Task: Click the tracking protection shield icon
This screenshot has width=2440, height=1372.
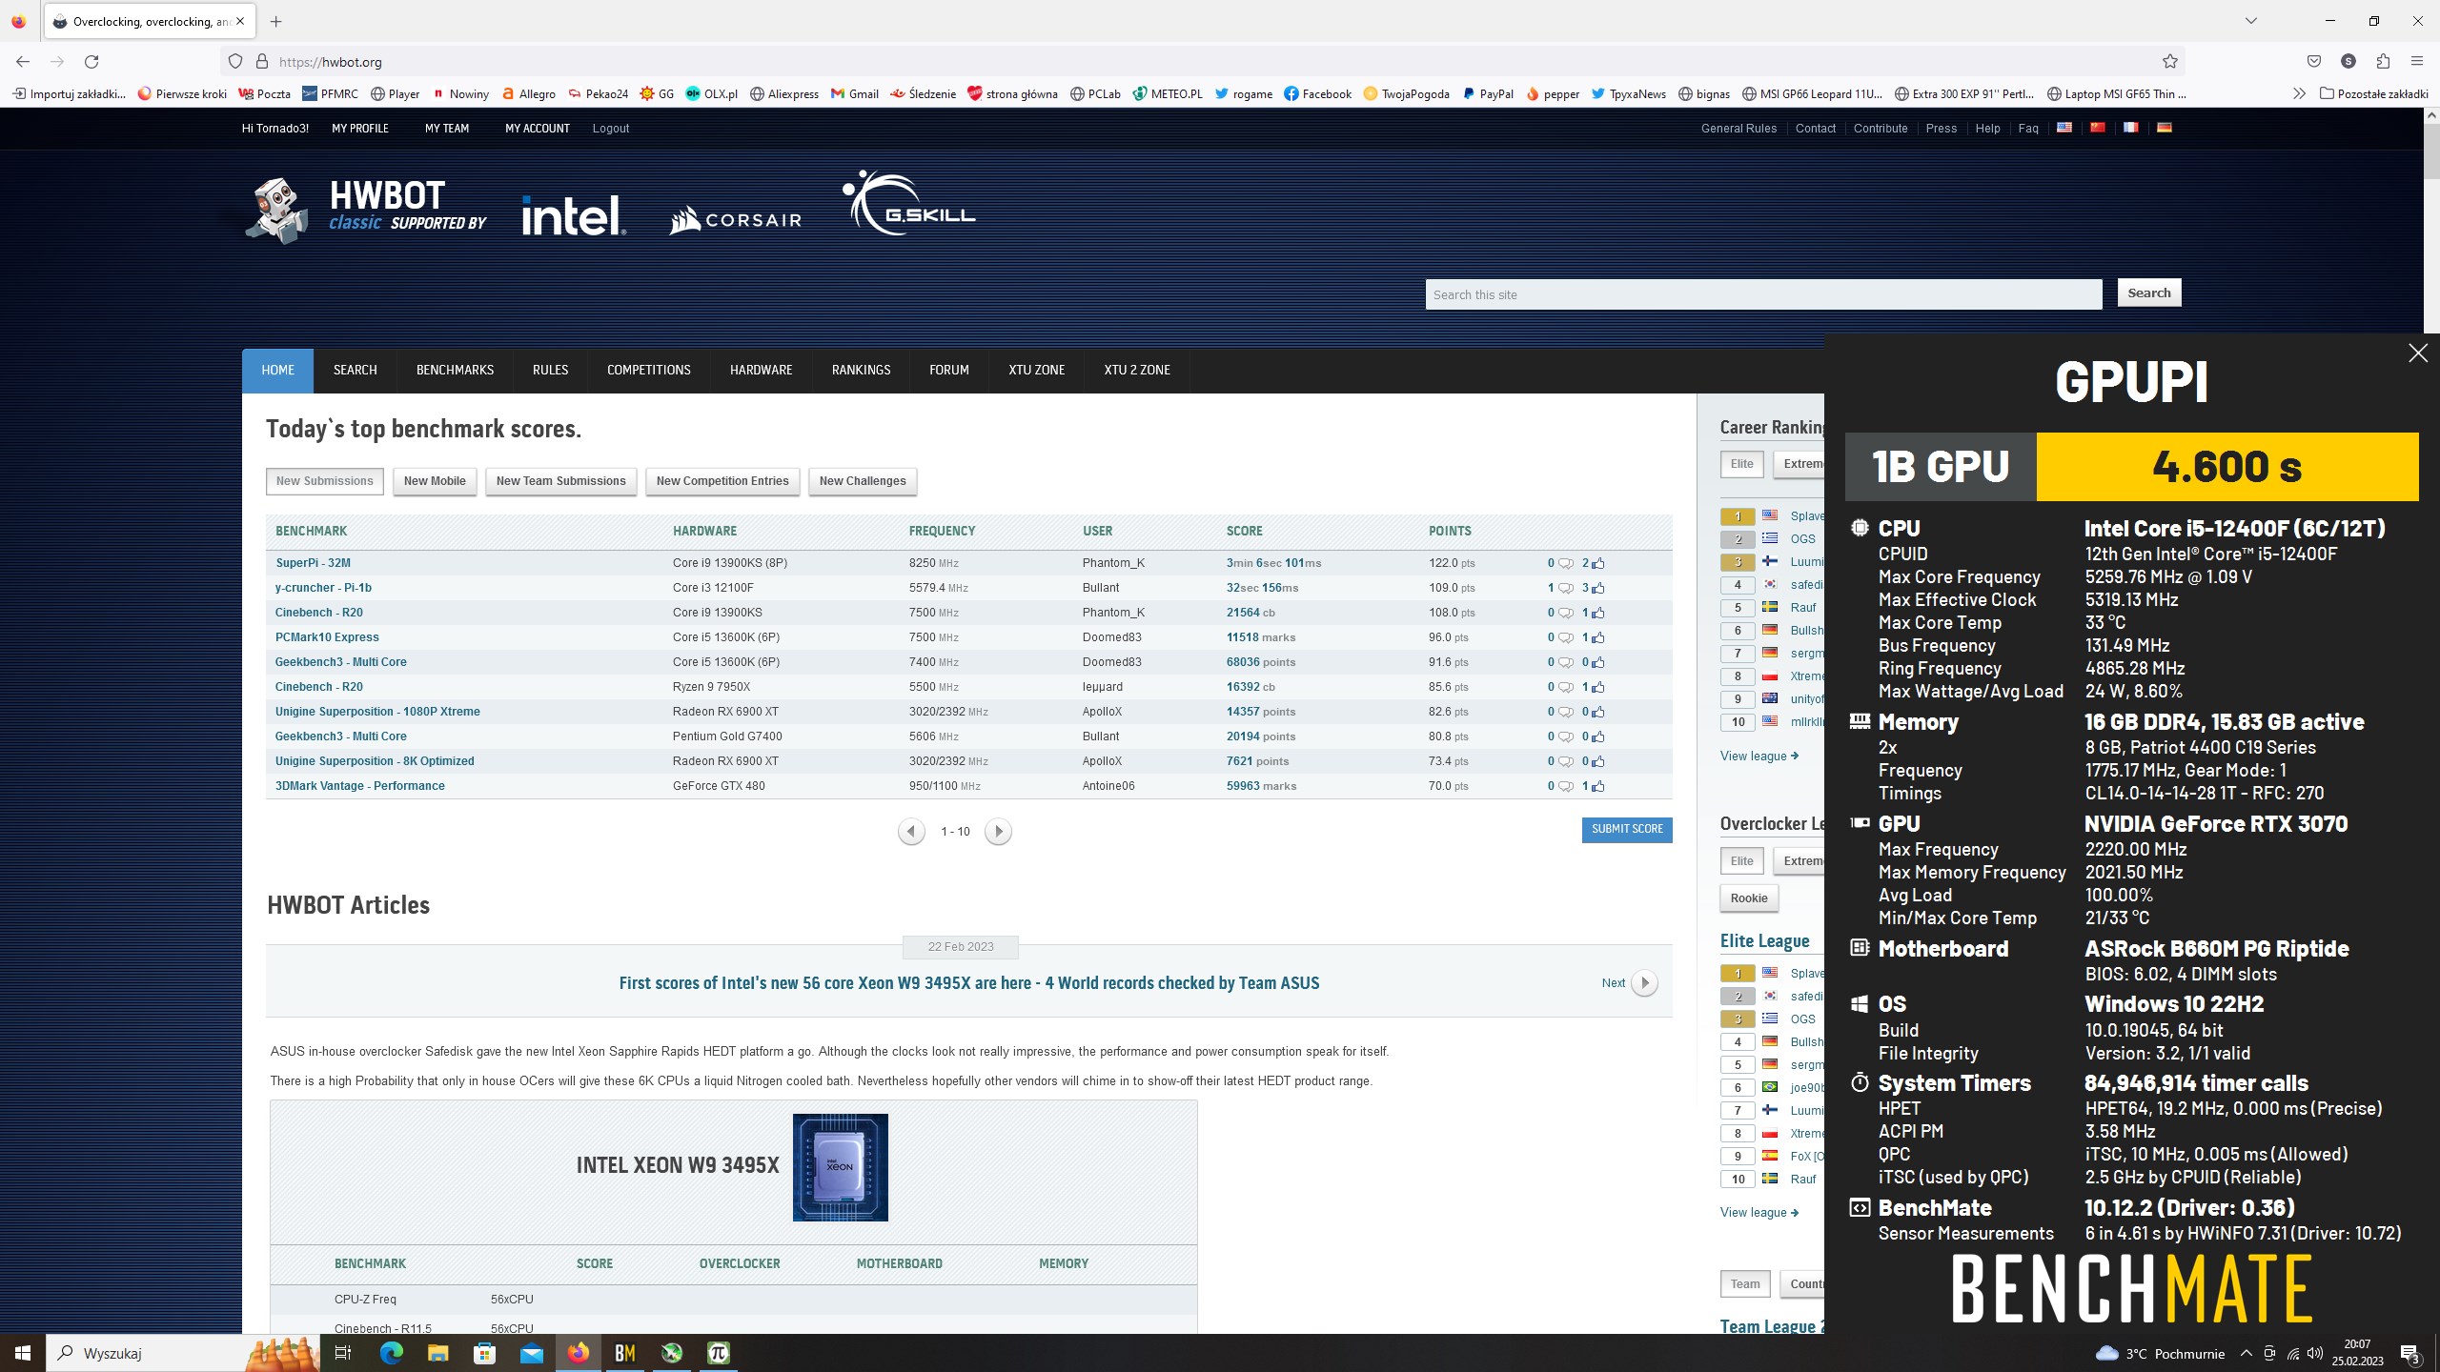Action: click(x=235, y=62)
